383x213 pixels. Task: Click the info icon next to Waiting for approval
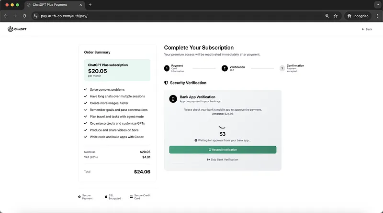pos(196,140)
